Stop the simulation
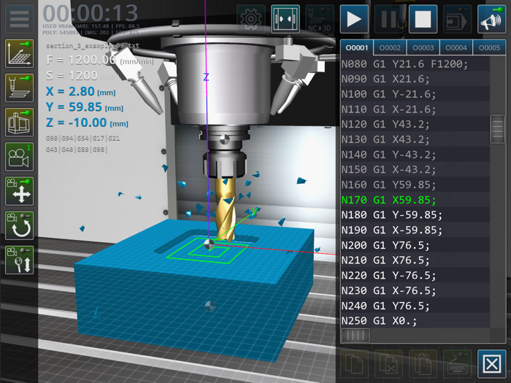Viewport: 511px width, 383px height. [x=423, y=19]
